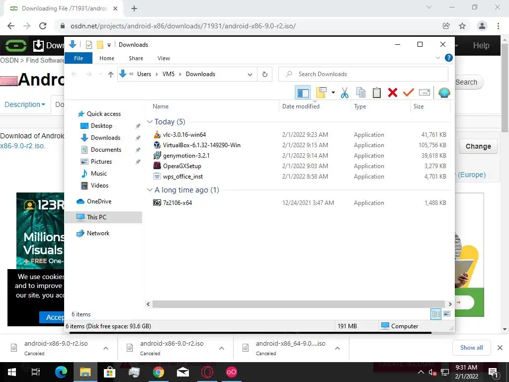
Task: Click VM5 in the address breadcrumb
Action: tap(169, 74)
